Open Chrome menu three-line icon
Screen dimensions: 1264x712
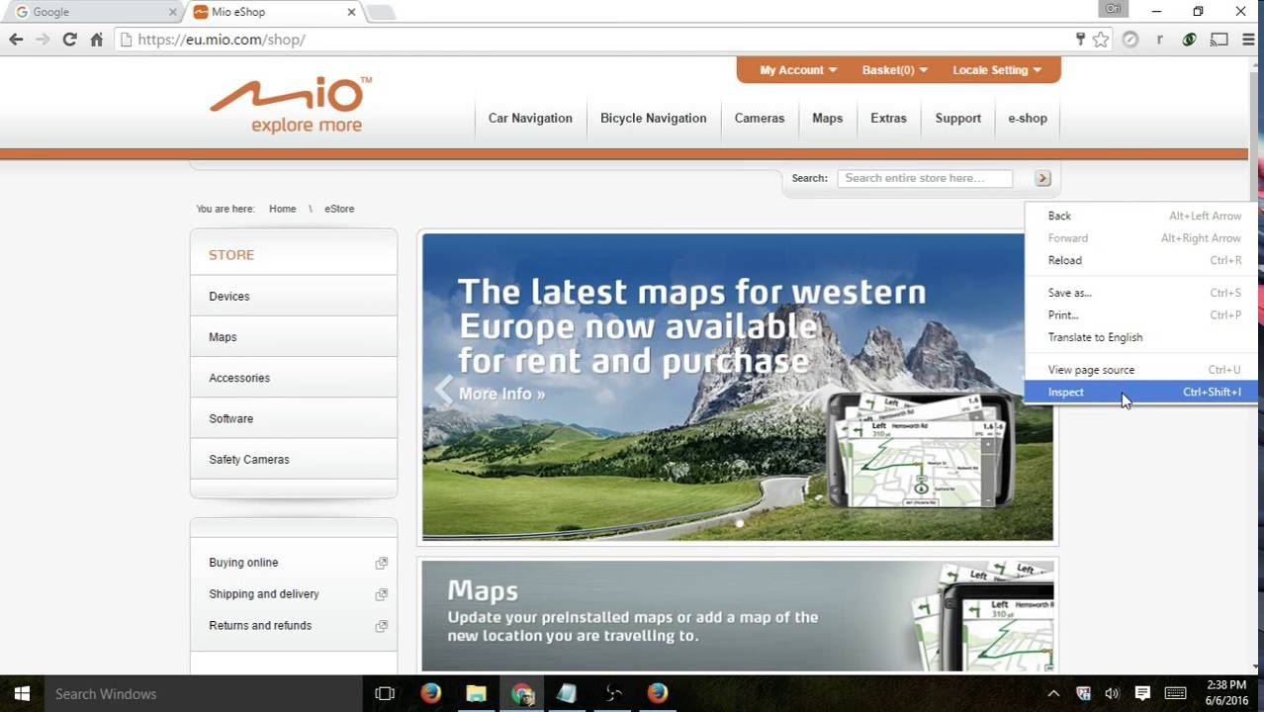click(x=1248, y=40)
